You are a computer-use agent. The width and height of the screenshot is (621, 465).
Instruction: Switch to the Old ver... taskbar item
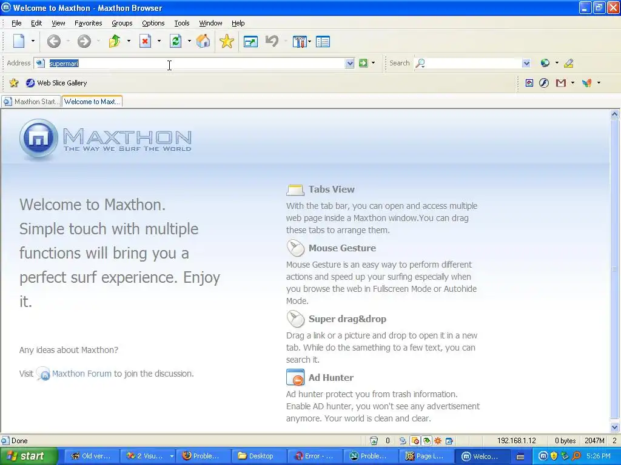coord(92,456)
